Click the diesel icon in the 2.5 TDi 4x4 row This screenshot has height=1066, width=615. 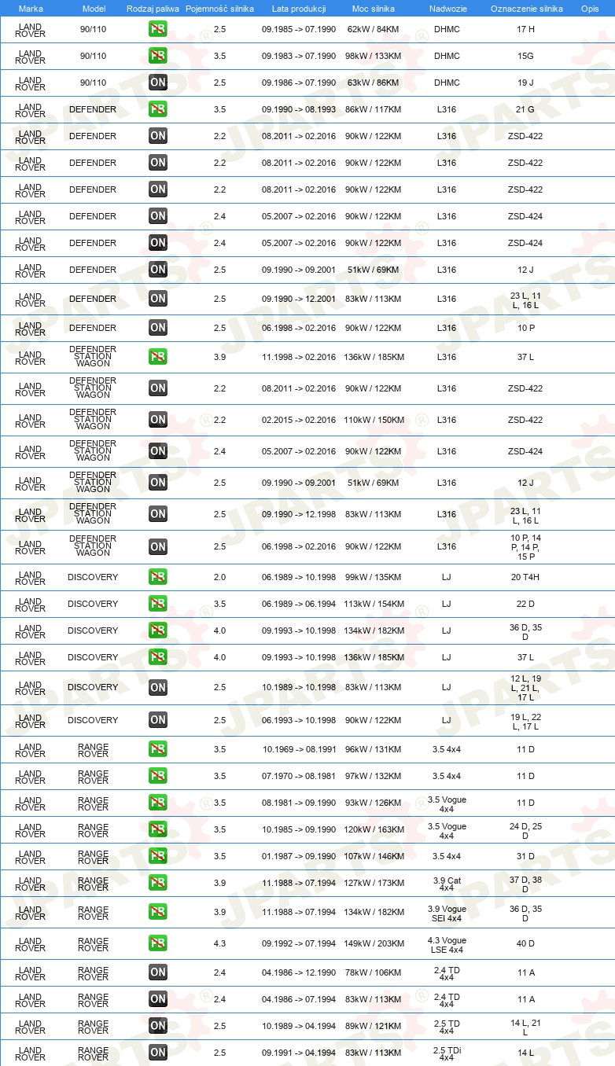coord(158,1053)
